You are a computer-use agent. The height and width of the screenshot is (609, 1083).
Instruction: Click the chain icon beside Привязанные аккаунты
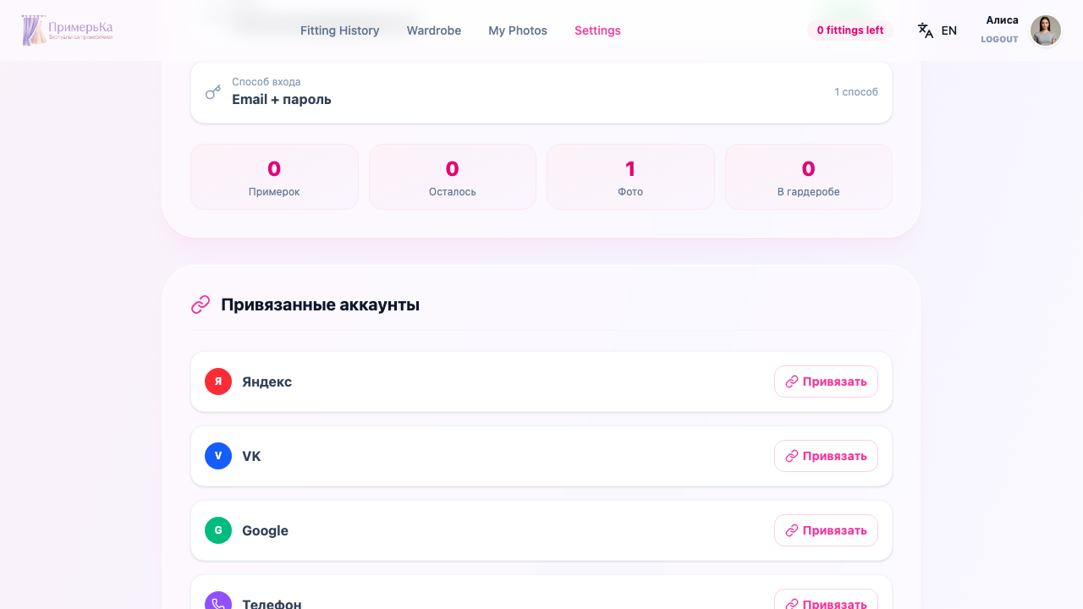[201, 304]
